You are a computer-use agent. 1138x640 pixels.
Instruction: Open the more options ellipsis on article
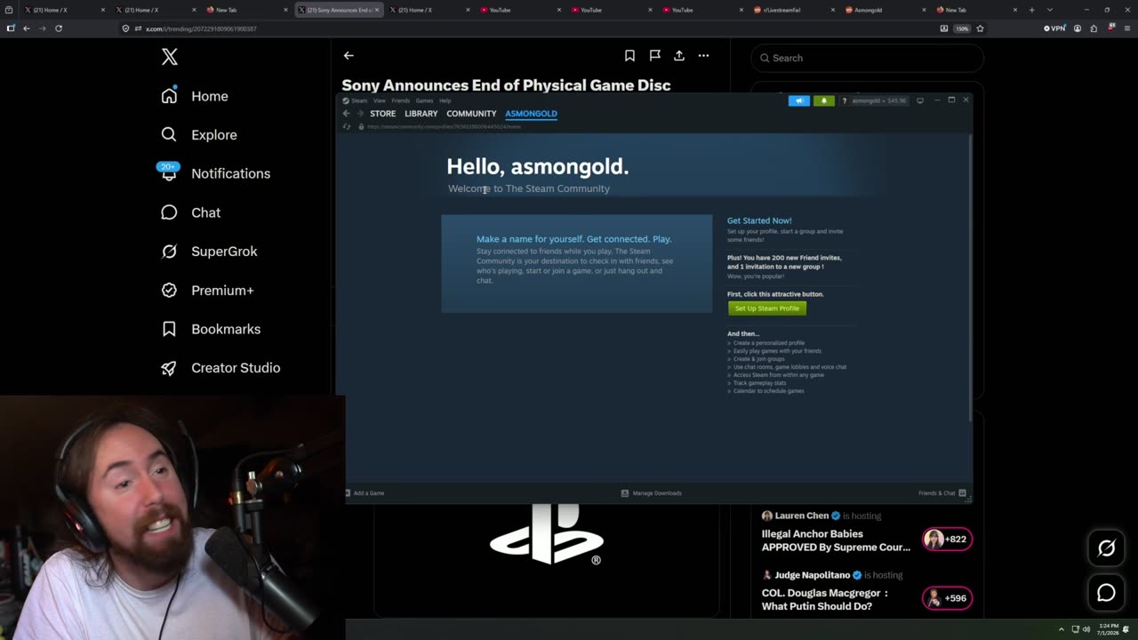click(703, 55)
